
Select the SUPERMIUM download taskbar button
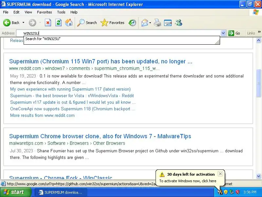coord(61,192)
